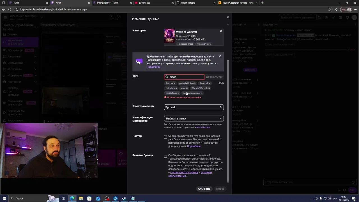The image size is (359, 202).
Task: Go back in browser history
Action: coord(3,10)
